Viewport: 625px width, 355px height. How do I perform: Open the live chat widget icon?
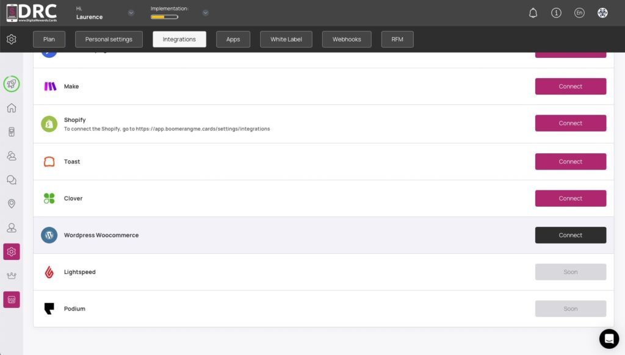[609, 339]
